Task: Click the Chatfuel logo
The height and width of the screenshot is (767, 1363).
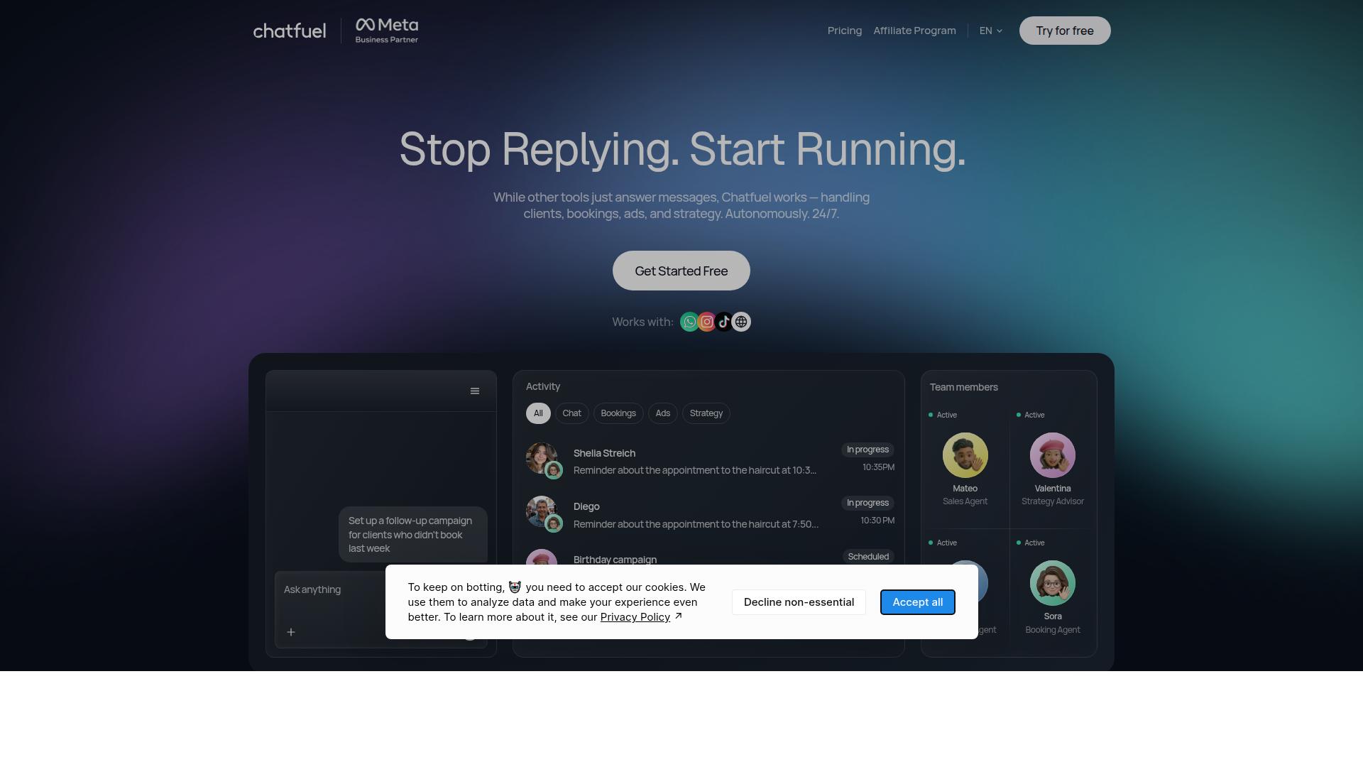Action: click(290, 31)
